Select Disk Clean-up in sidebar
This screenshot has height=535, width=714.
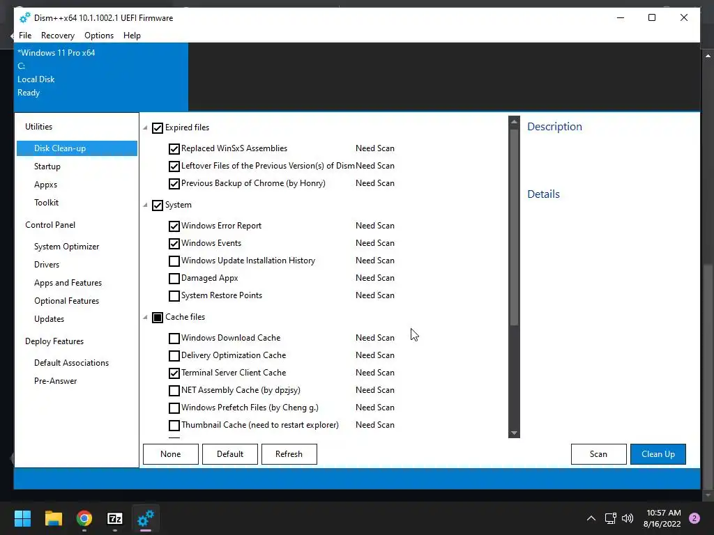[77, 148]
